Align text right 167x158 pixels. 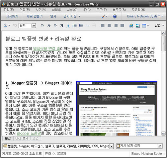(x=116, y=25)
